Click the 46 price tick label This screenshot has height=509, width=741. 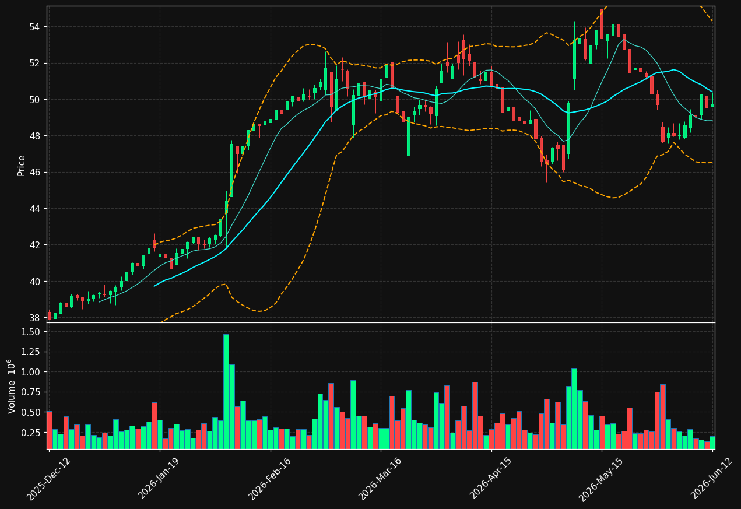pos(34,172)
